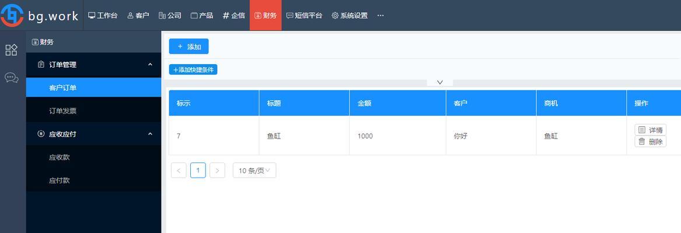Click the 操作 column header
The height and width of the screenshot is (233, 681).
654,103
